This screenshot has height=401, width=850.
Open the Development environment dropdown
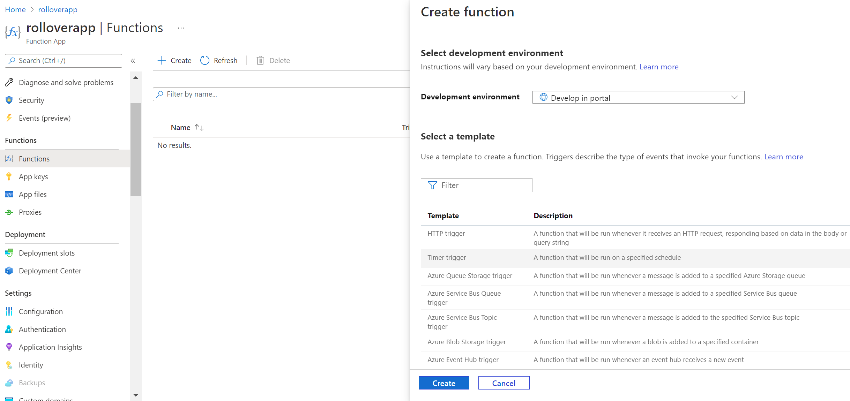coord(638,98)
